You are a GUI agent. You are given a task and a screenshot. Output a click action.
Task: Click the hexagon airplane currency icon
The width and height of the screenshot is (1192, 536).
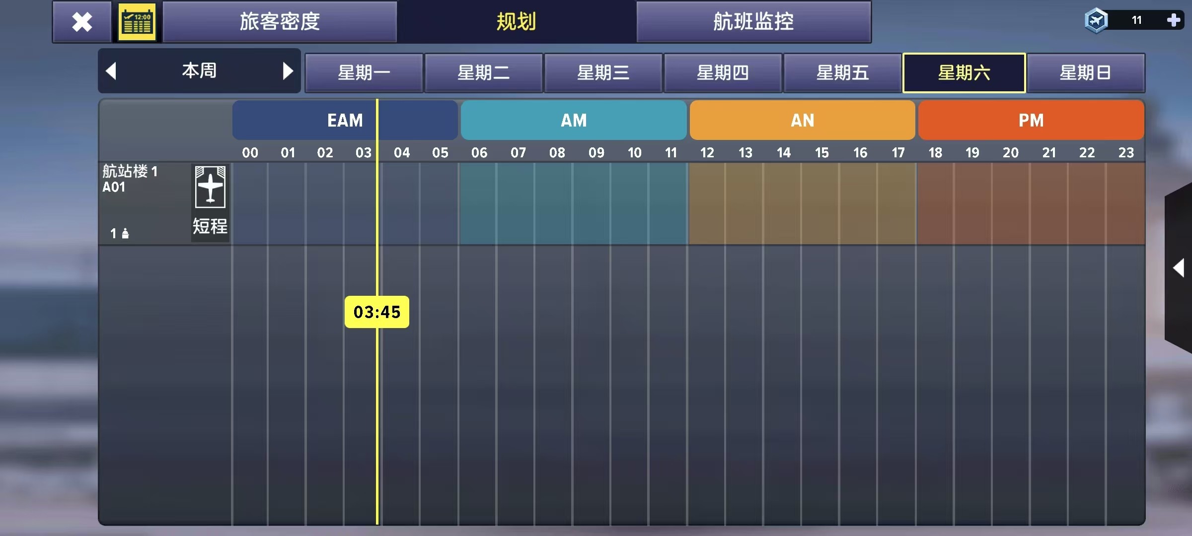pyautogui.click(x=1096, y=20)
